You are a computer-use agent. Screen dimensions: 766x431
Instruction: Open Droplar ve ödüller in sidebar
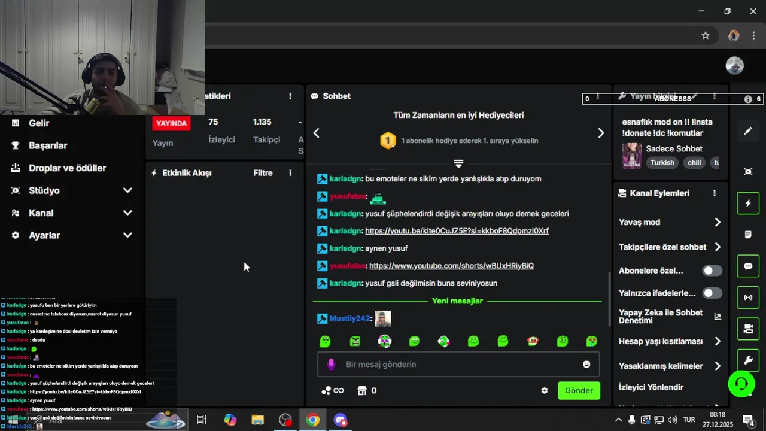(67, 168)
